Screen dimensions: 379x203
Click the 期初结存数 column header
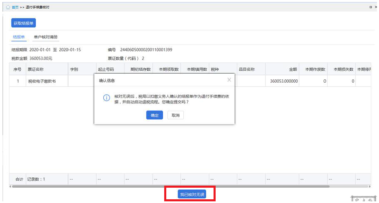click(138, 69)
